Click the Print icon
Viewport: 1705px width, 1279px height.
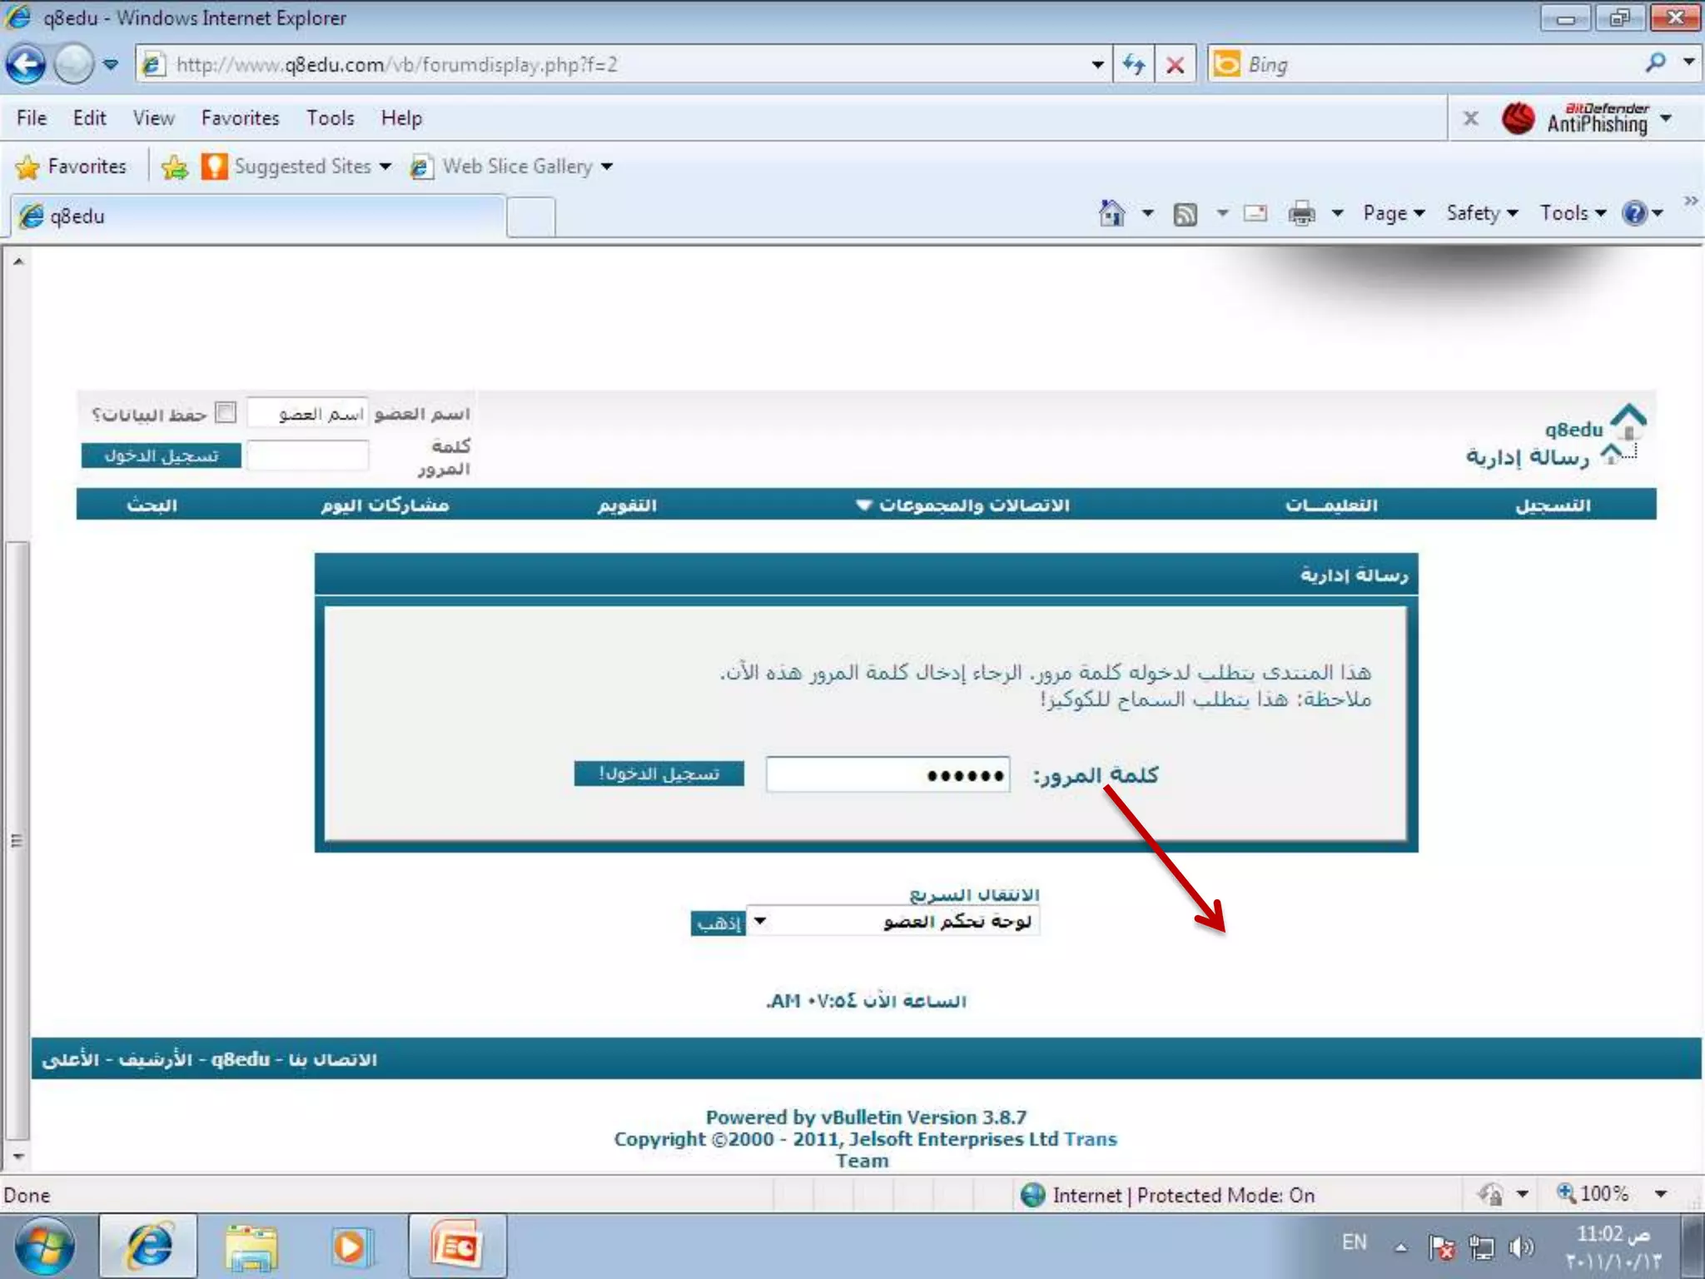(x=1301, y=214)
